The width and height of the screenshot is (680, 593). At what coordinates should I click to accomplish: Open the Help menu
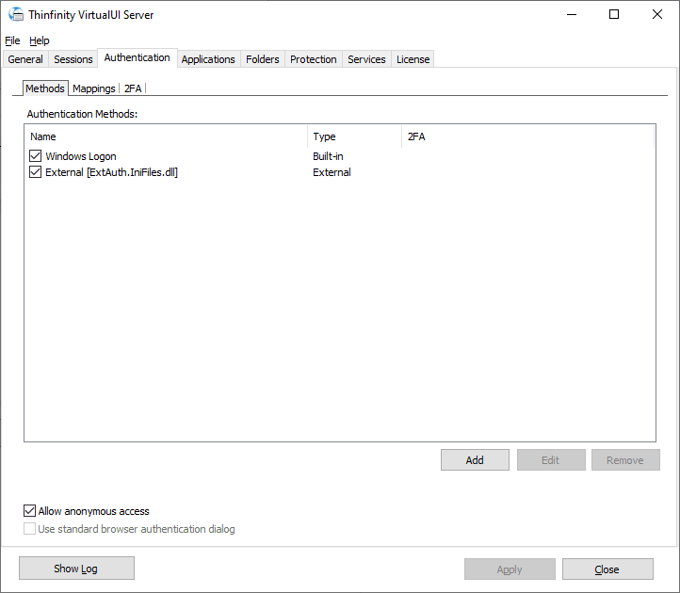click(39, 40)
